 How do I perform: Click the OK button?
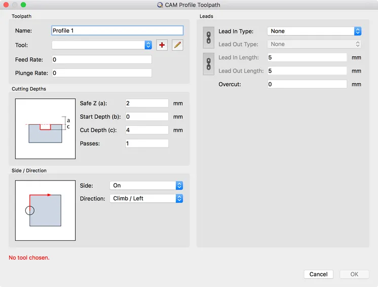pyautogui.click(x=354, y=274)
